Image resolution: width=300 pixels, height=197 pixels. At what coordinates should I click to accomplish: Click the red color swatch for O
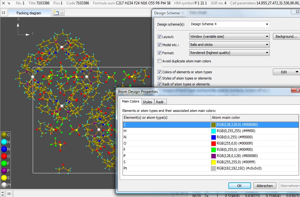click(x=214, y=143)
